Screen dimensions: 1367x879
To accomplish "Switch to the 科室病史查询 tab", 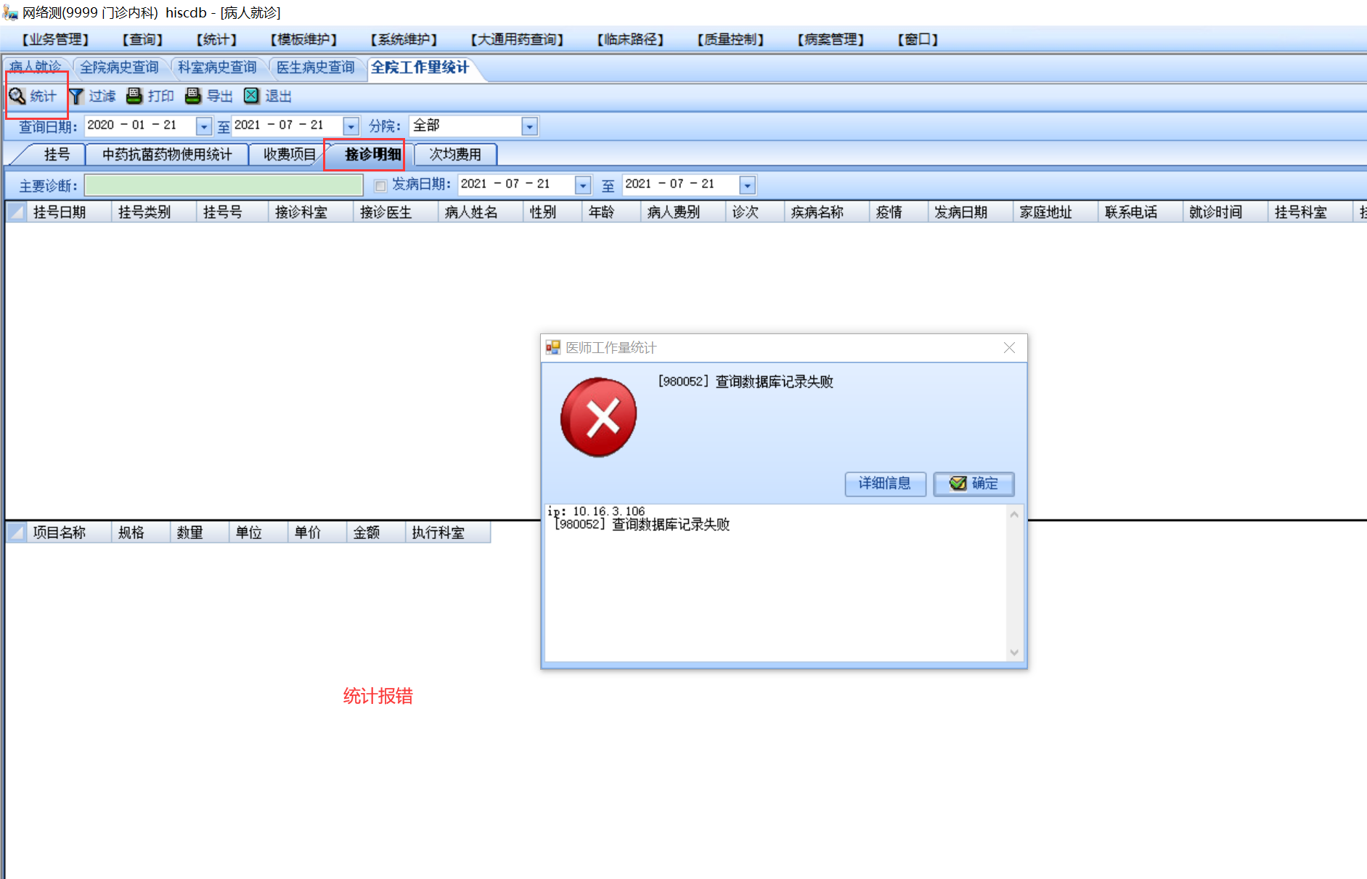I will [218, 68].
